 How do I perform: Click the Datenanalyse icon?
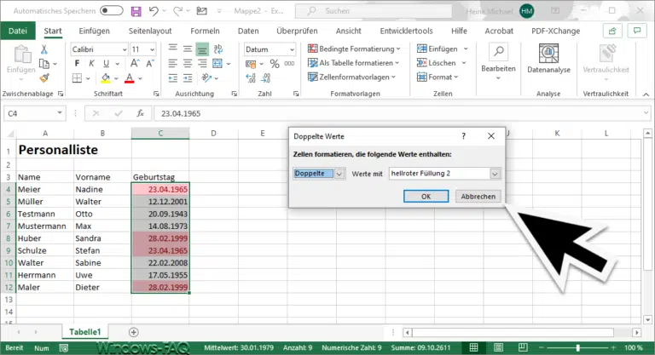[x=548, y=54]
